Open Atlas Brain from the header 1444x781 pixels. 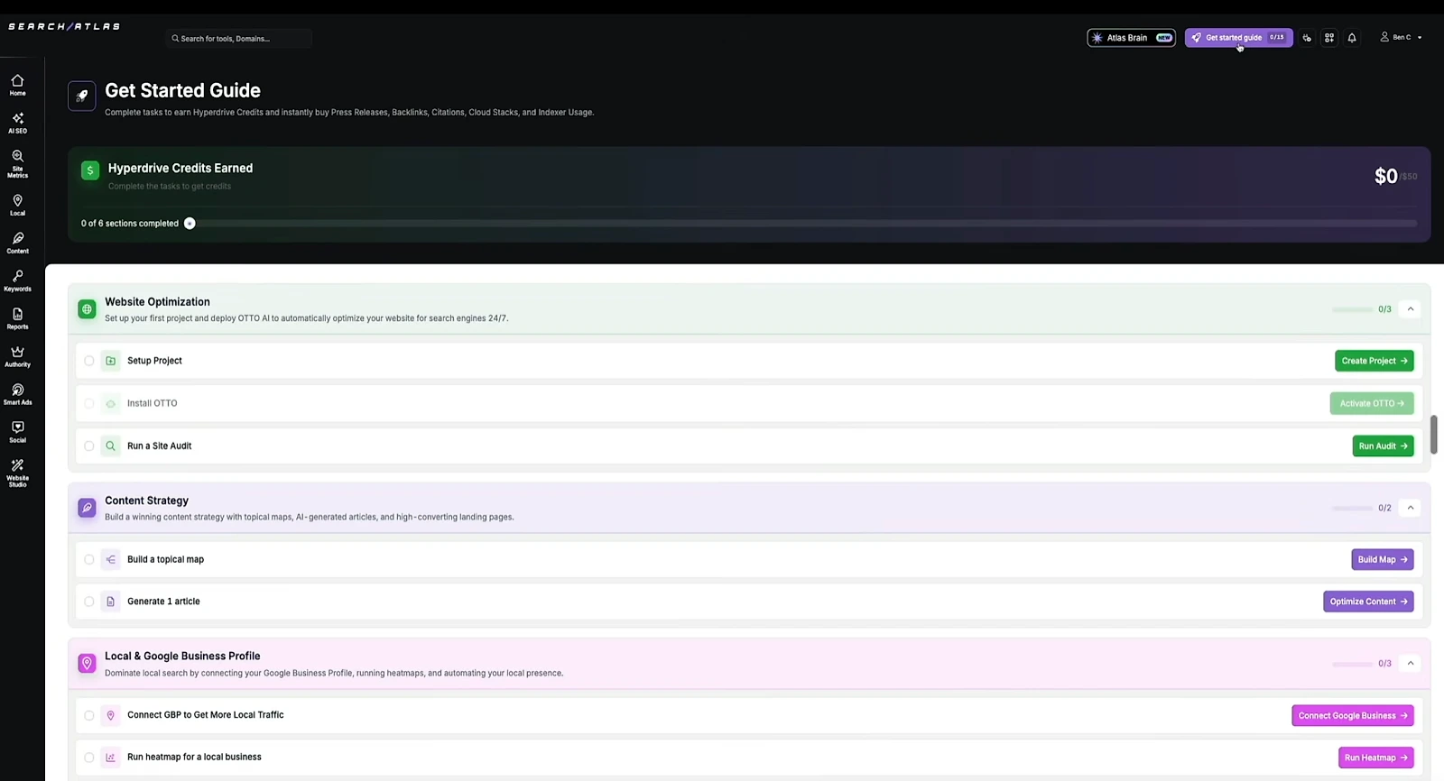click(1131, 38)
